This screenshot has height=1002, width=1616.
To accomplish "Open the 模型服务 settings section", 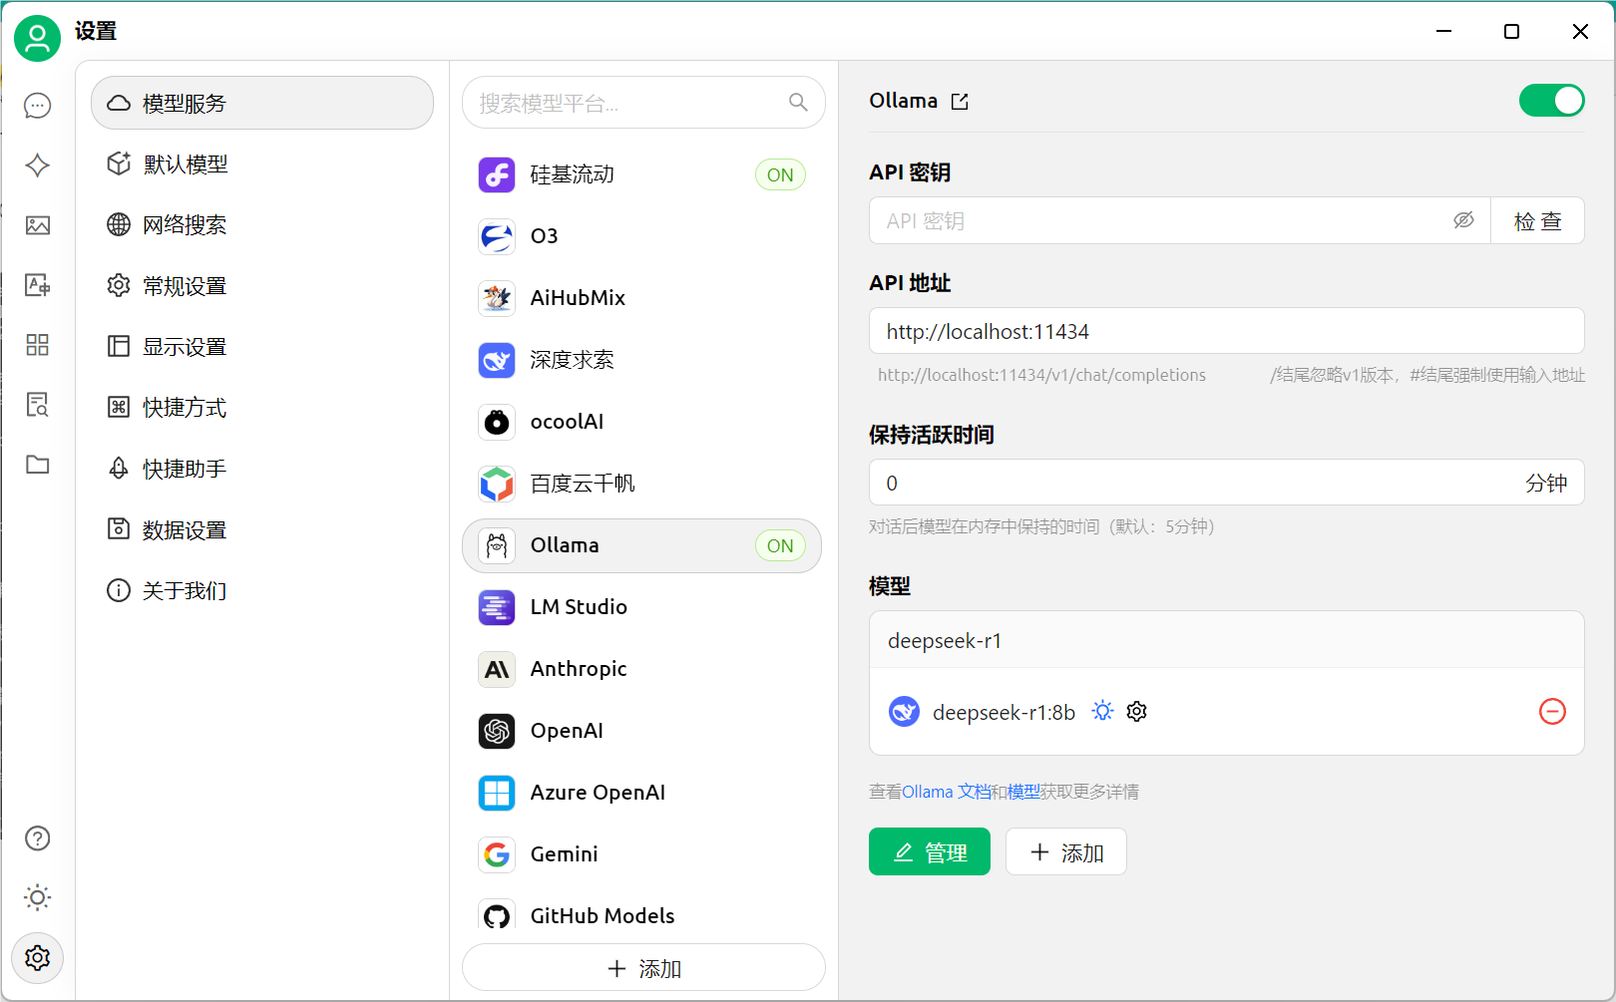I will click(x=262, y=103).
